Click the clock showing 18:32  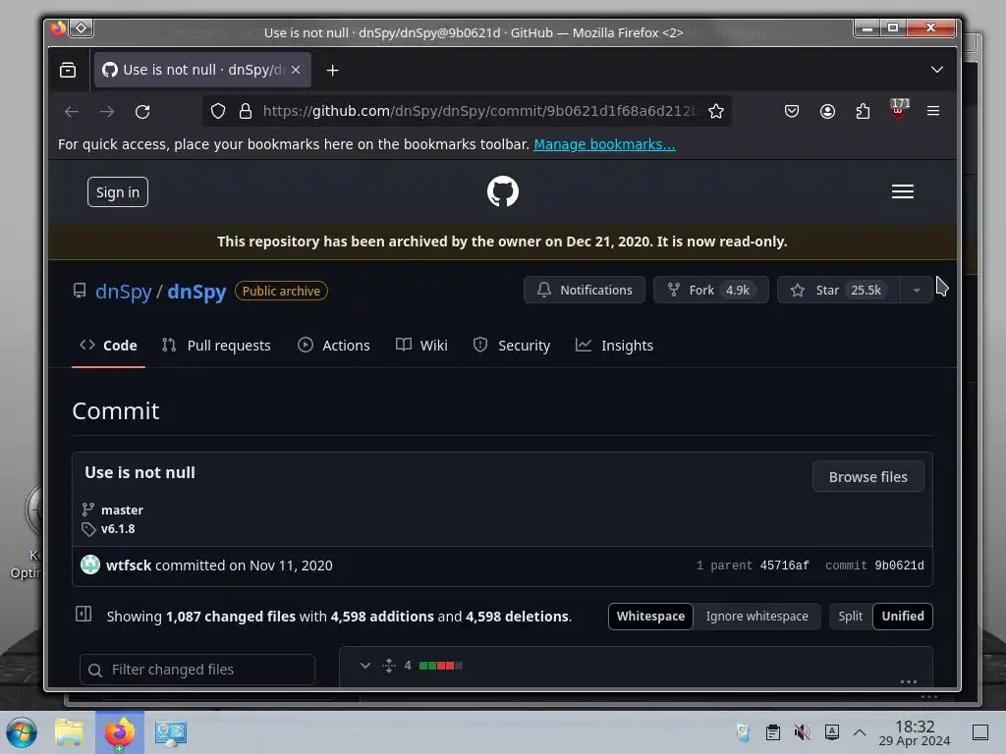915,732
